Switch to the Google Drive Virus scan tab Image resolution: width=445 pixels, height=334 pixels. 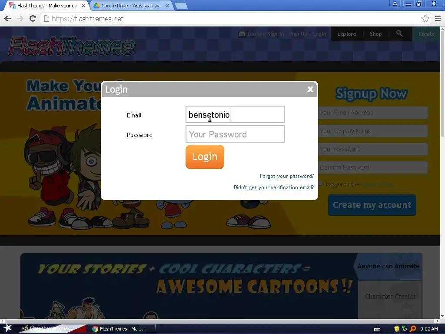tap(131, 6)
